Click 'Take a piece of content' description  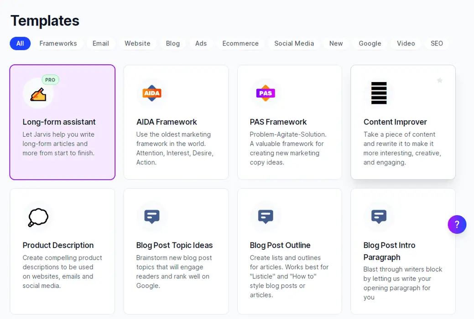click(402, 148)
